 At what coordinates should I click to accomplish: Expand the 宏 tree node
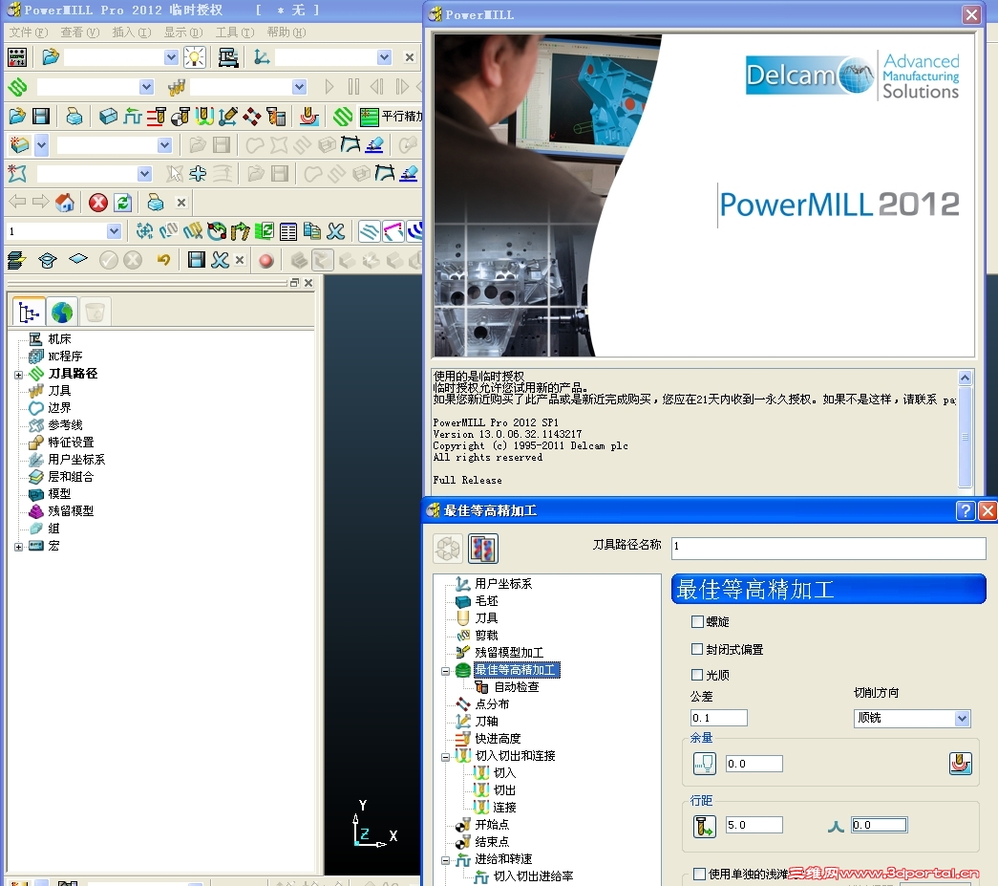[18, 547]
